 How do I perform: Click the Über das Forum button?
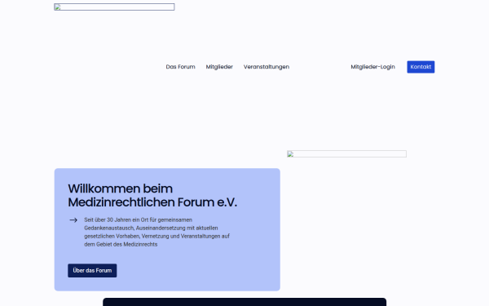(x=92, y=270)
